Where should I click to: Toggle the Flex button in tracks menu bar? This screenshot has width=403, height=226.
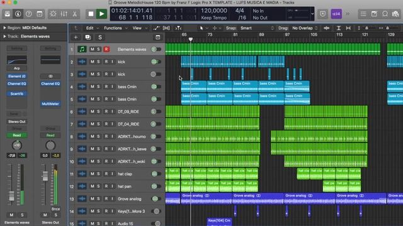coord(166,28)
